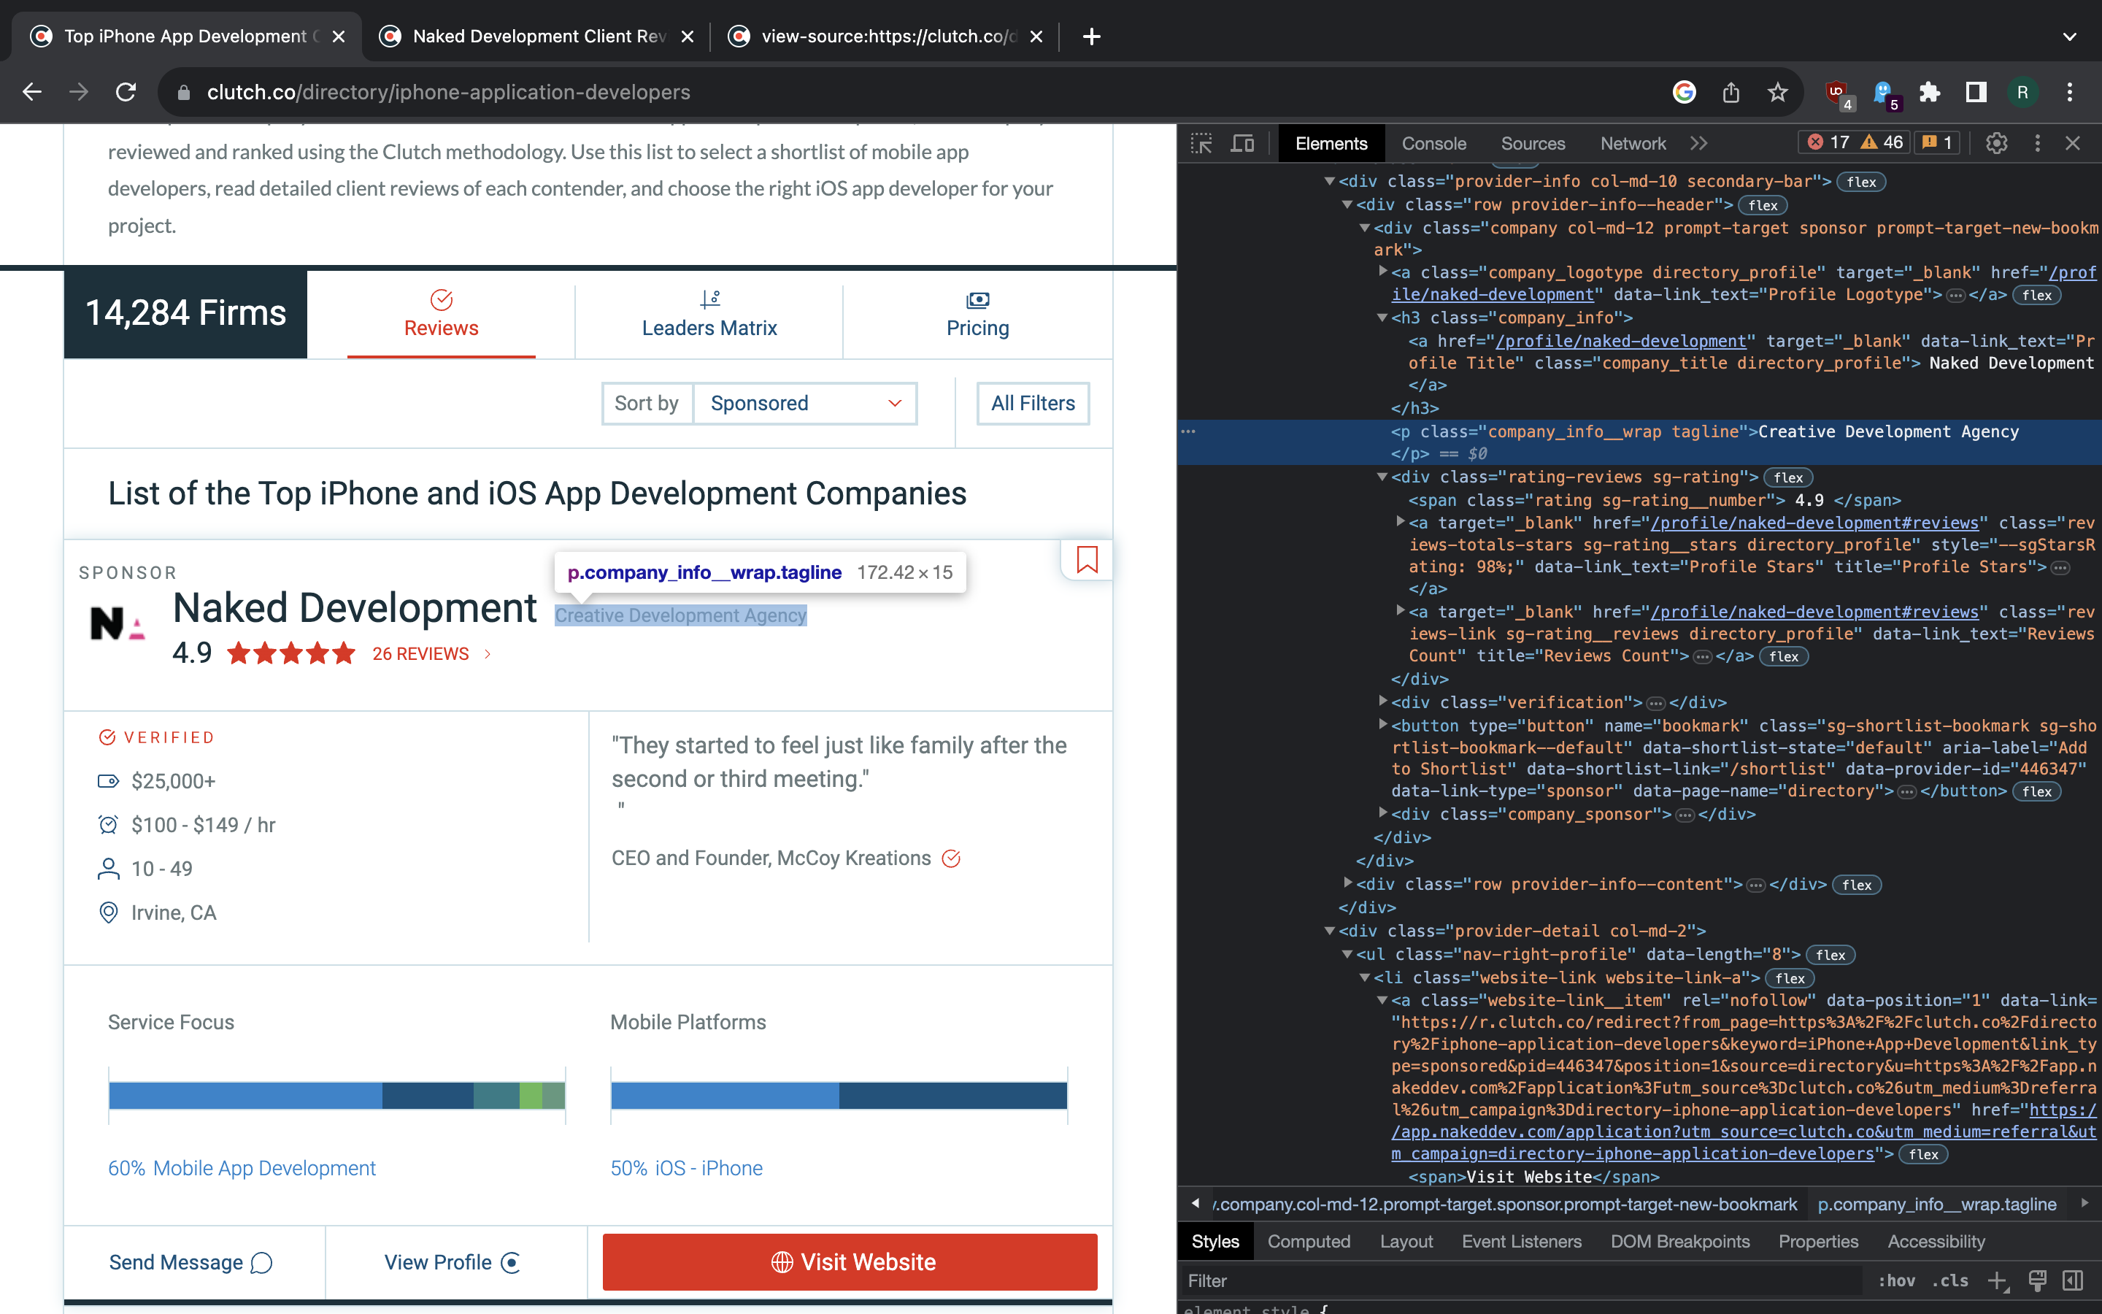The width and height of the screenshot is (2102, 1314).
Task: Open the Event Listeners pane tab
Action: tap(1521, 1241)
